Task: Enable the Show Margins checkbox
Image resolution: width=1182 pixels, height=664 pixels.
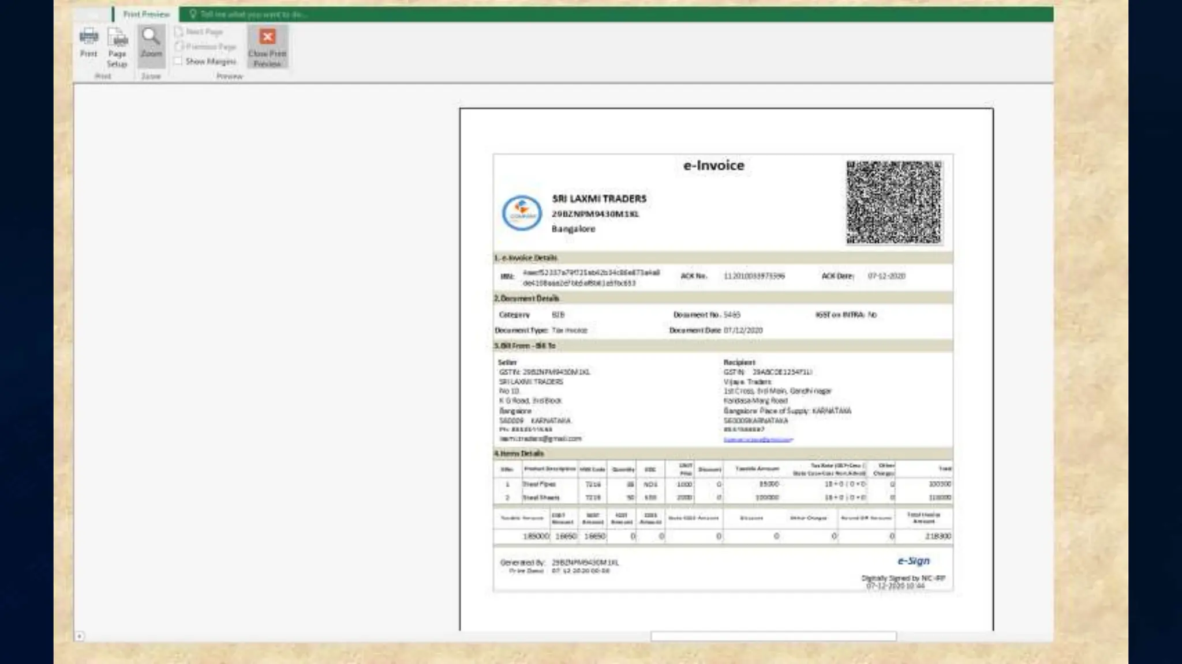Action: (178, 61)
